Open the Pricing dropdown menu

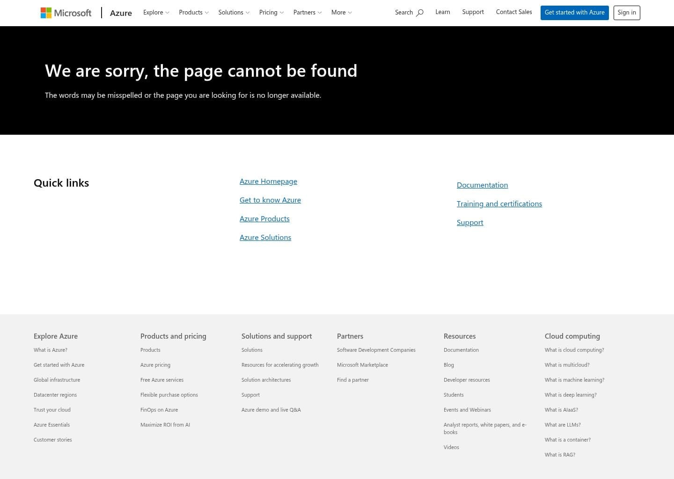tap(271, 13)
